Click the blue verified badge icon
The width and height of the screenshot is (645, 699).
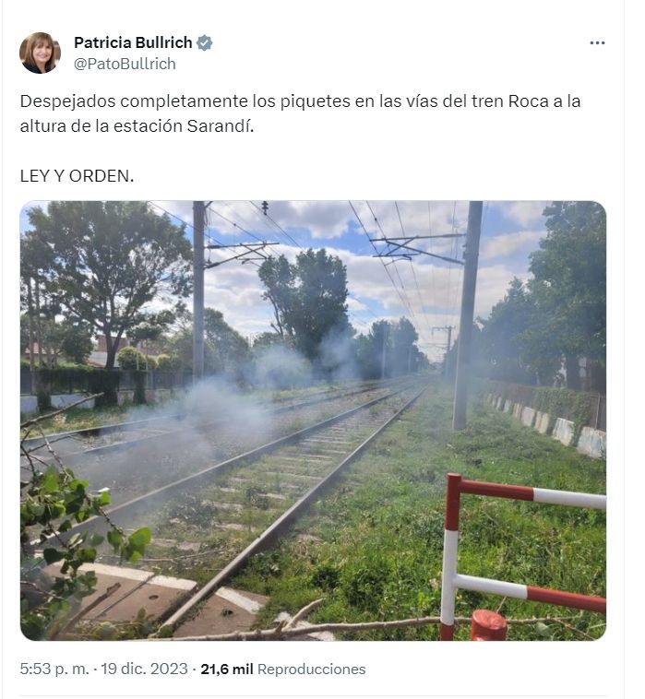[204, 42]
